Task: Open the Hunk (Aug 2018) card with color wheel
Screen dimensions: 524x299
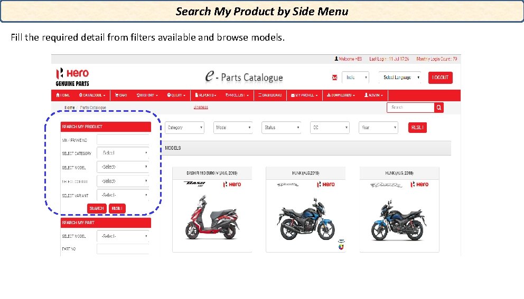Action: [305, 209]
